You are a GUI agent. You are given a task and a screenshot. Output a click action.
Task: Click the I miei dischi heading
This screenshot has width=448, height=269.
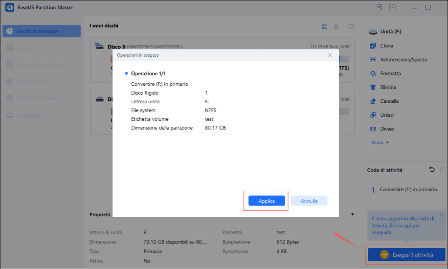104,25
